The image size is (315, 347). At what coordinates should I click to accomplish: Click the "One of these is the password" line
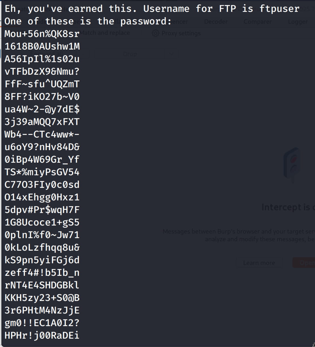pos(88,21)
